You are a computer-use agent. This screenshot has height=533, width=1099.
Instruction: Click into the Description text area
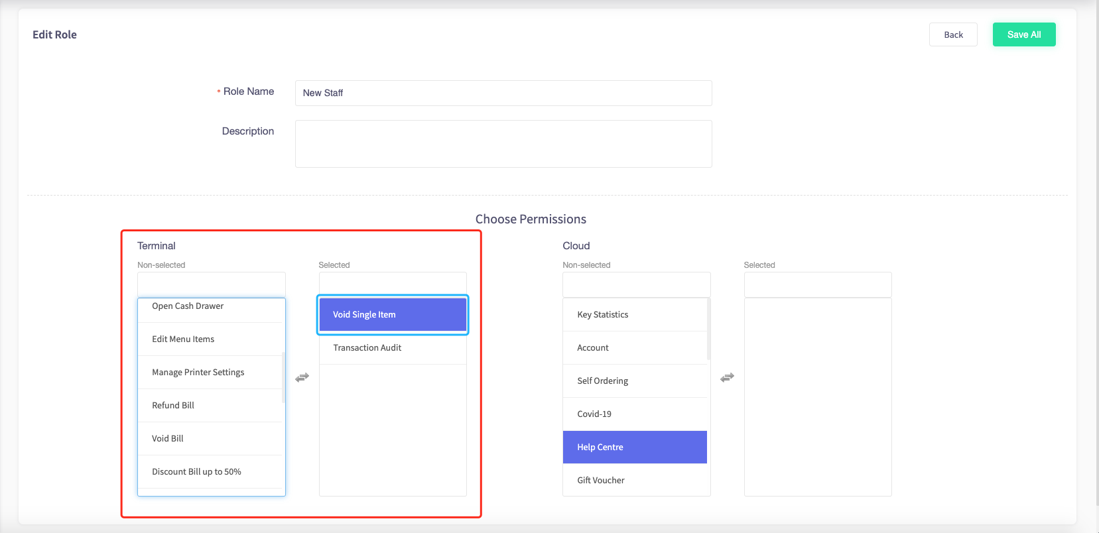503,144
